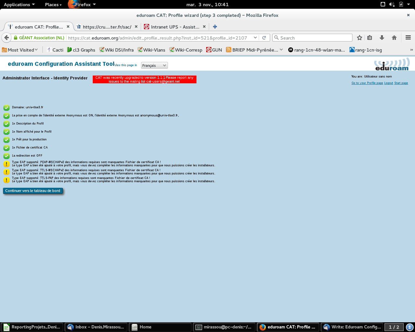
Task: Open Go to your Profile page link
Action: (367, 83)
